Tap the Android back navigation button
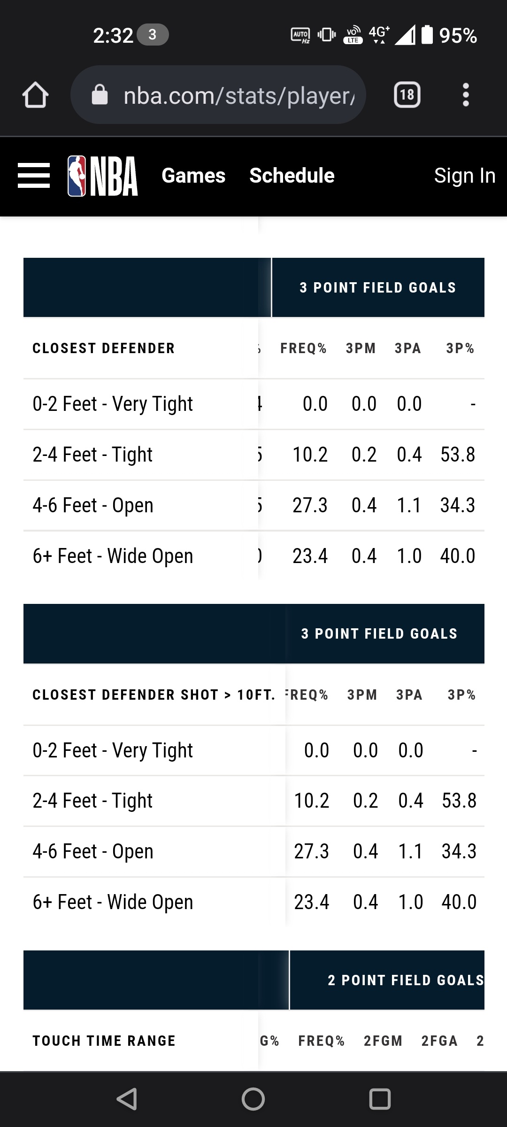This screenshot has height=1127, width=507. point(127,1099)
